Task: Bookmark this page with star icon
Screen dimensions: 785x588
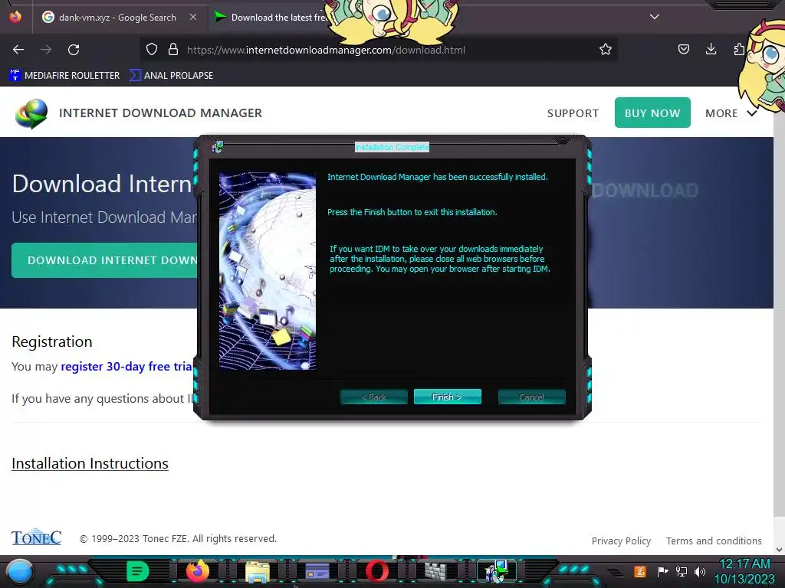Action: [x=606, y=50]
